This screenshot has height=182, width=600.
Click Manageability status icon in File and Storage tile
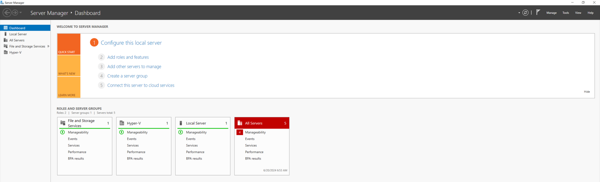click(x=62, y=132)
